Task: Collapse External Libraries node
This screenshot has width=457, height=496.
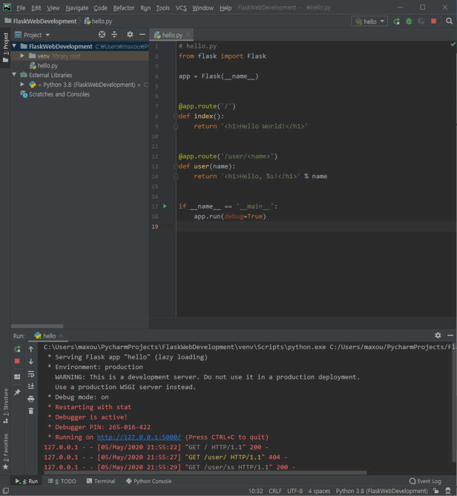Action: (x=14, y=75)
